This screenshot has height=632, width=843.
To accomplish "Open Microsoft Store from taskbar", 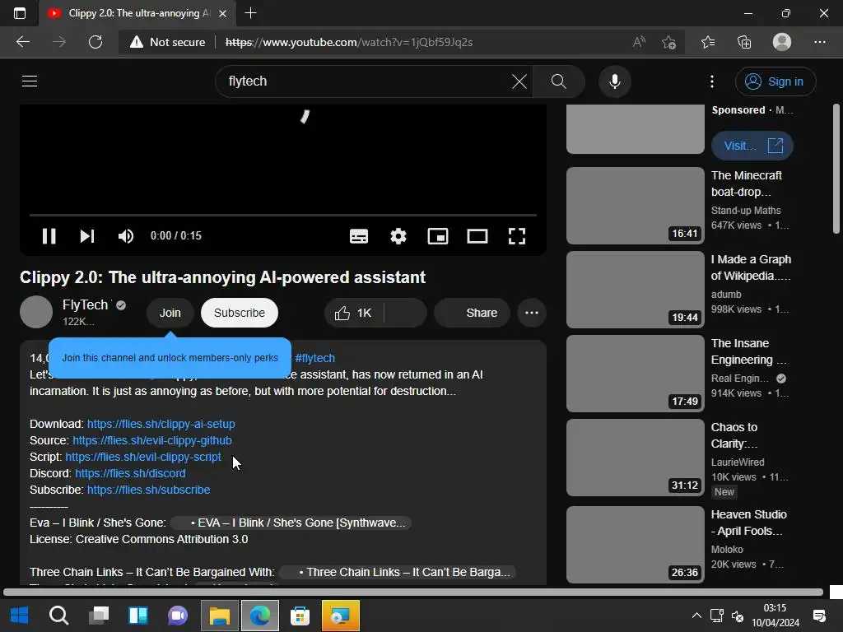I will [300, 616].
